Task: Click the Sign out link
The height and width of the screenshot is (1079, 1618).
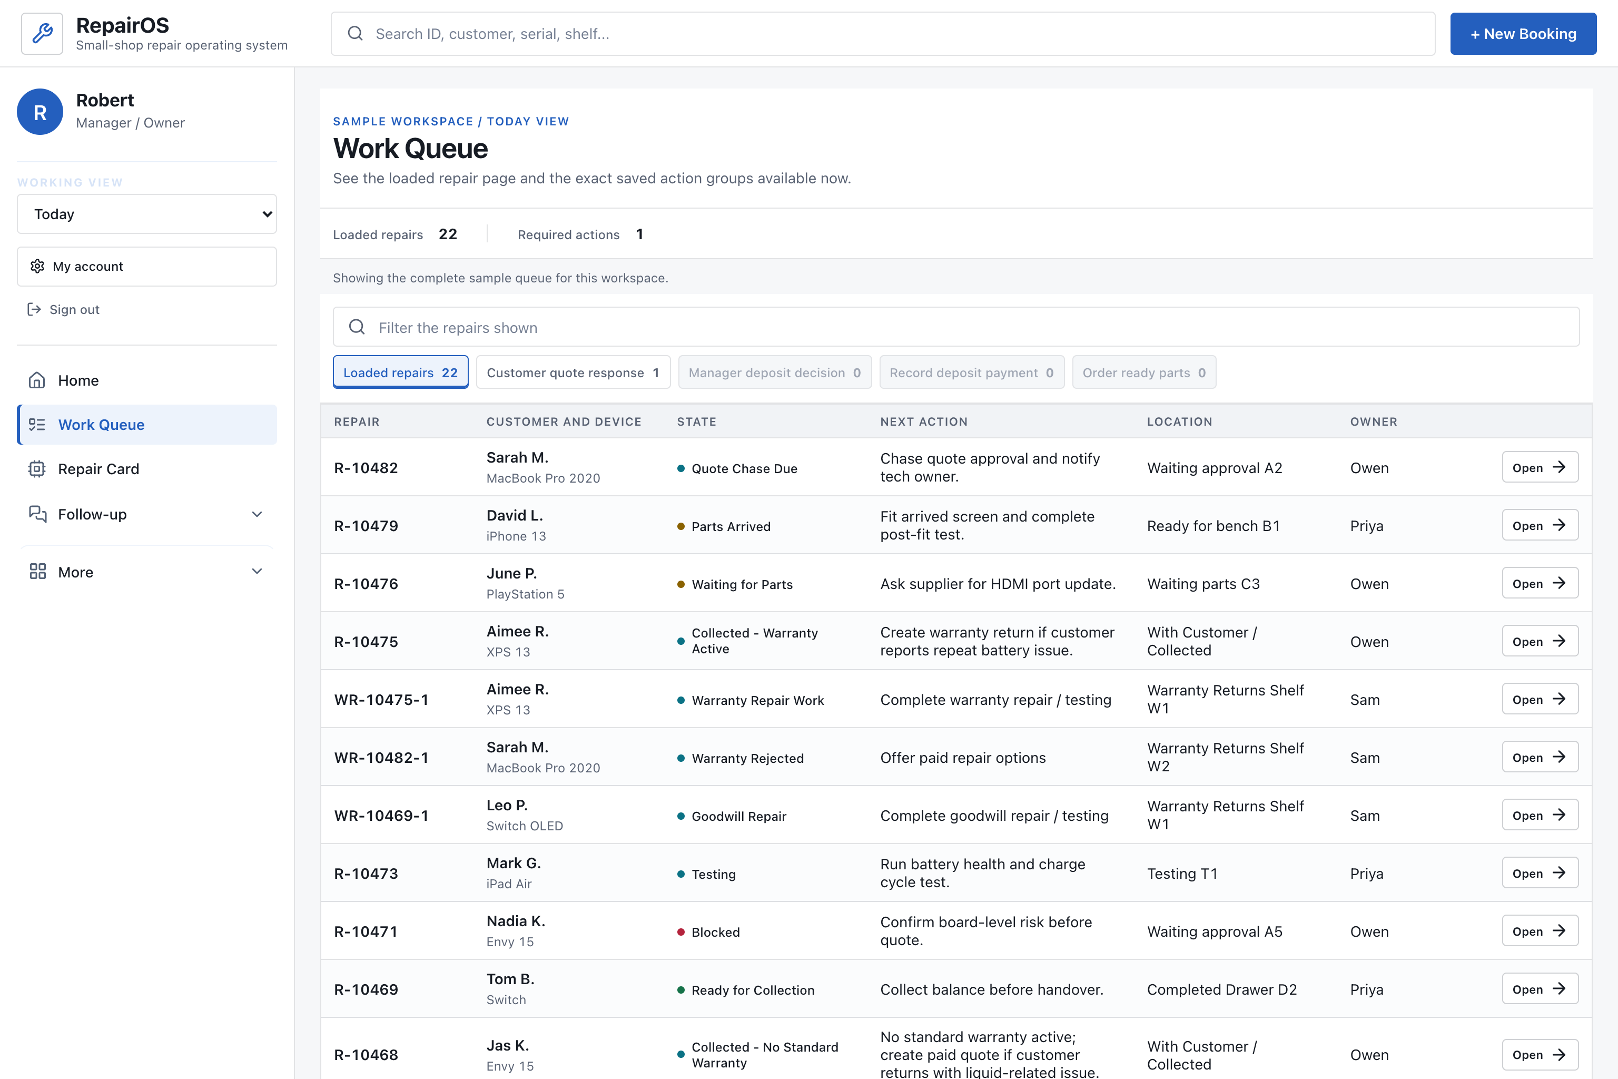Action: tap(63, 310)
